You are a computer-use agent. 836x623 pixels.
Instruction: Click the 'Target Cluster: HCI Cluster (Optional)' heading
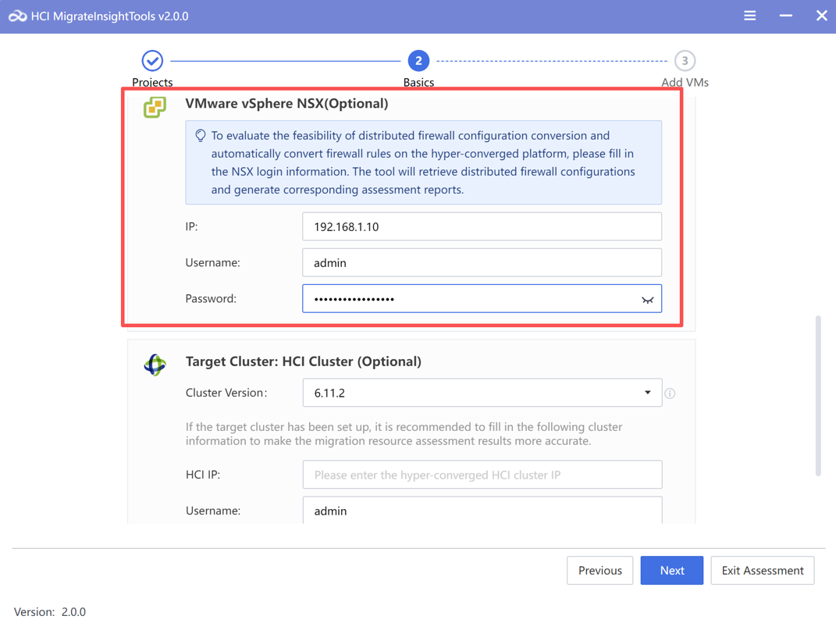point(304,361)
